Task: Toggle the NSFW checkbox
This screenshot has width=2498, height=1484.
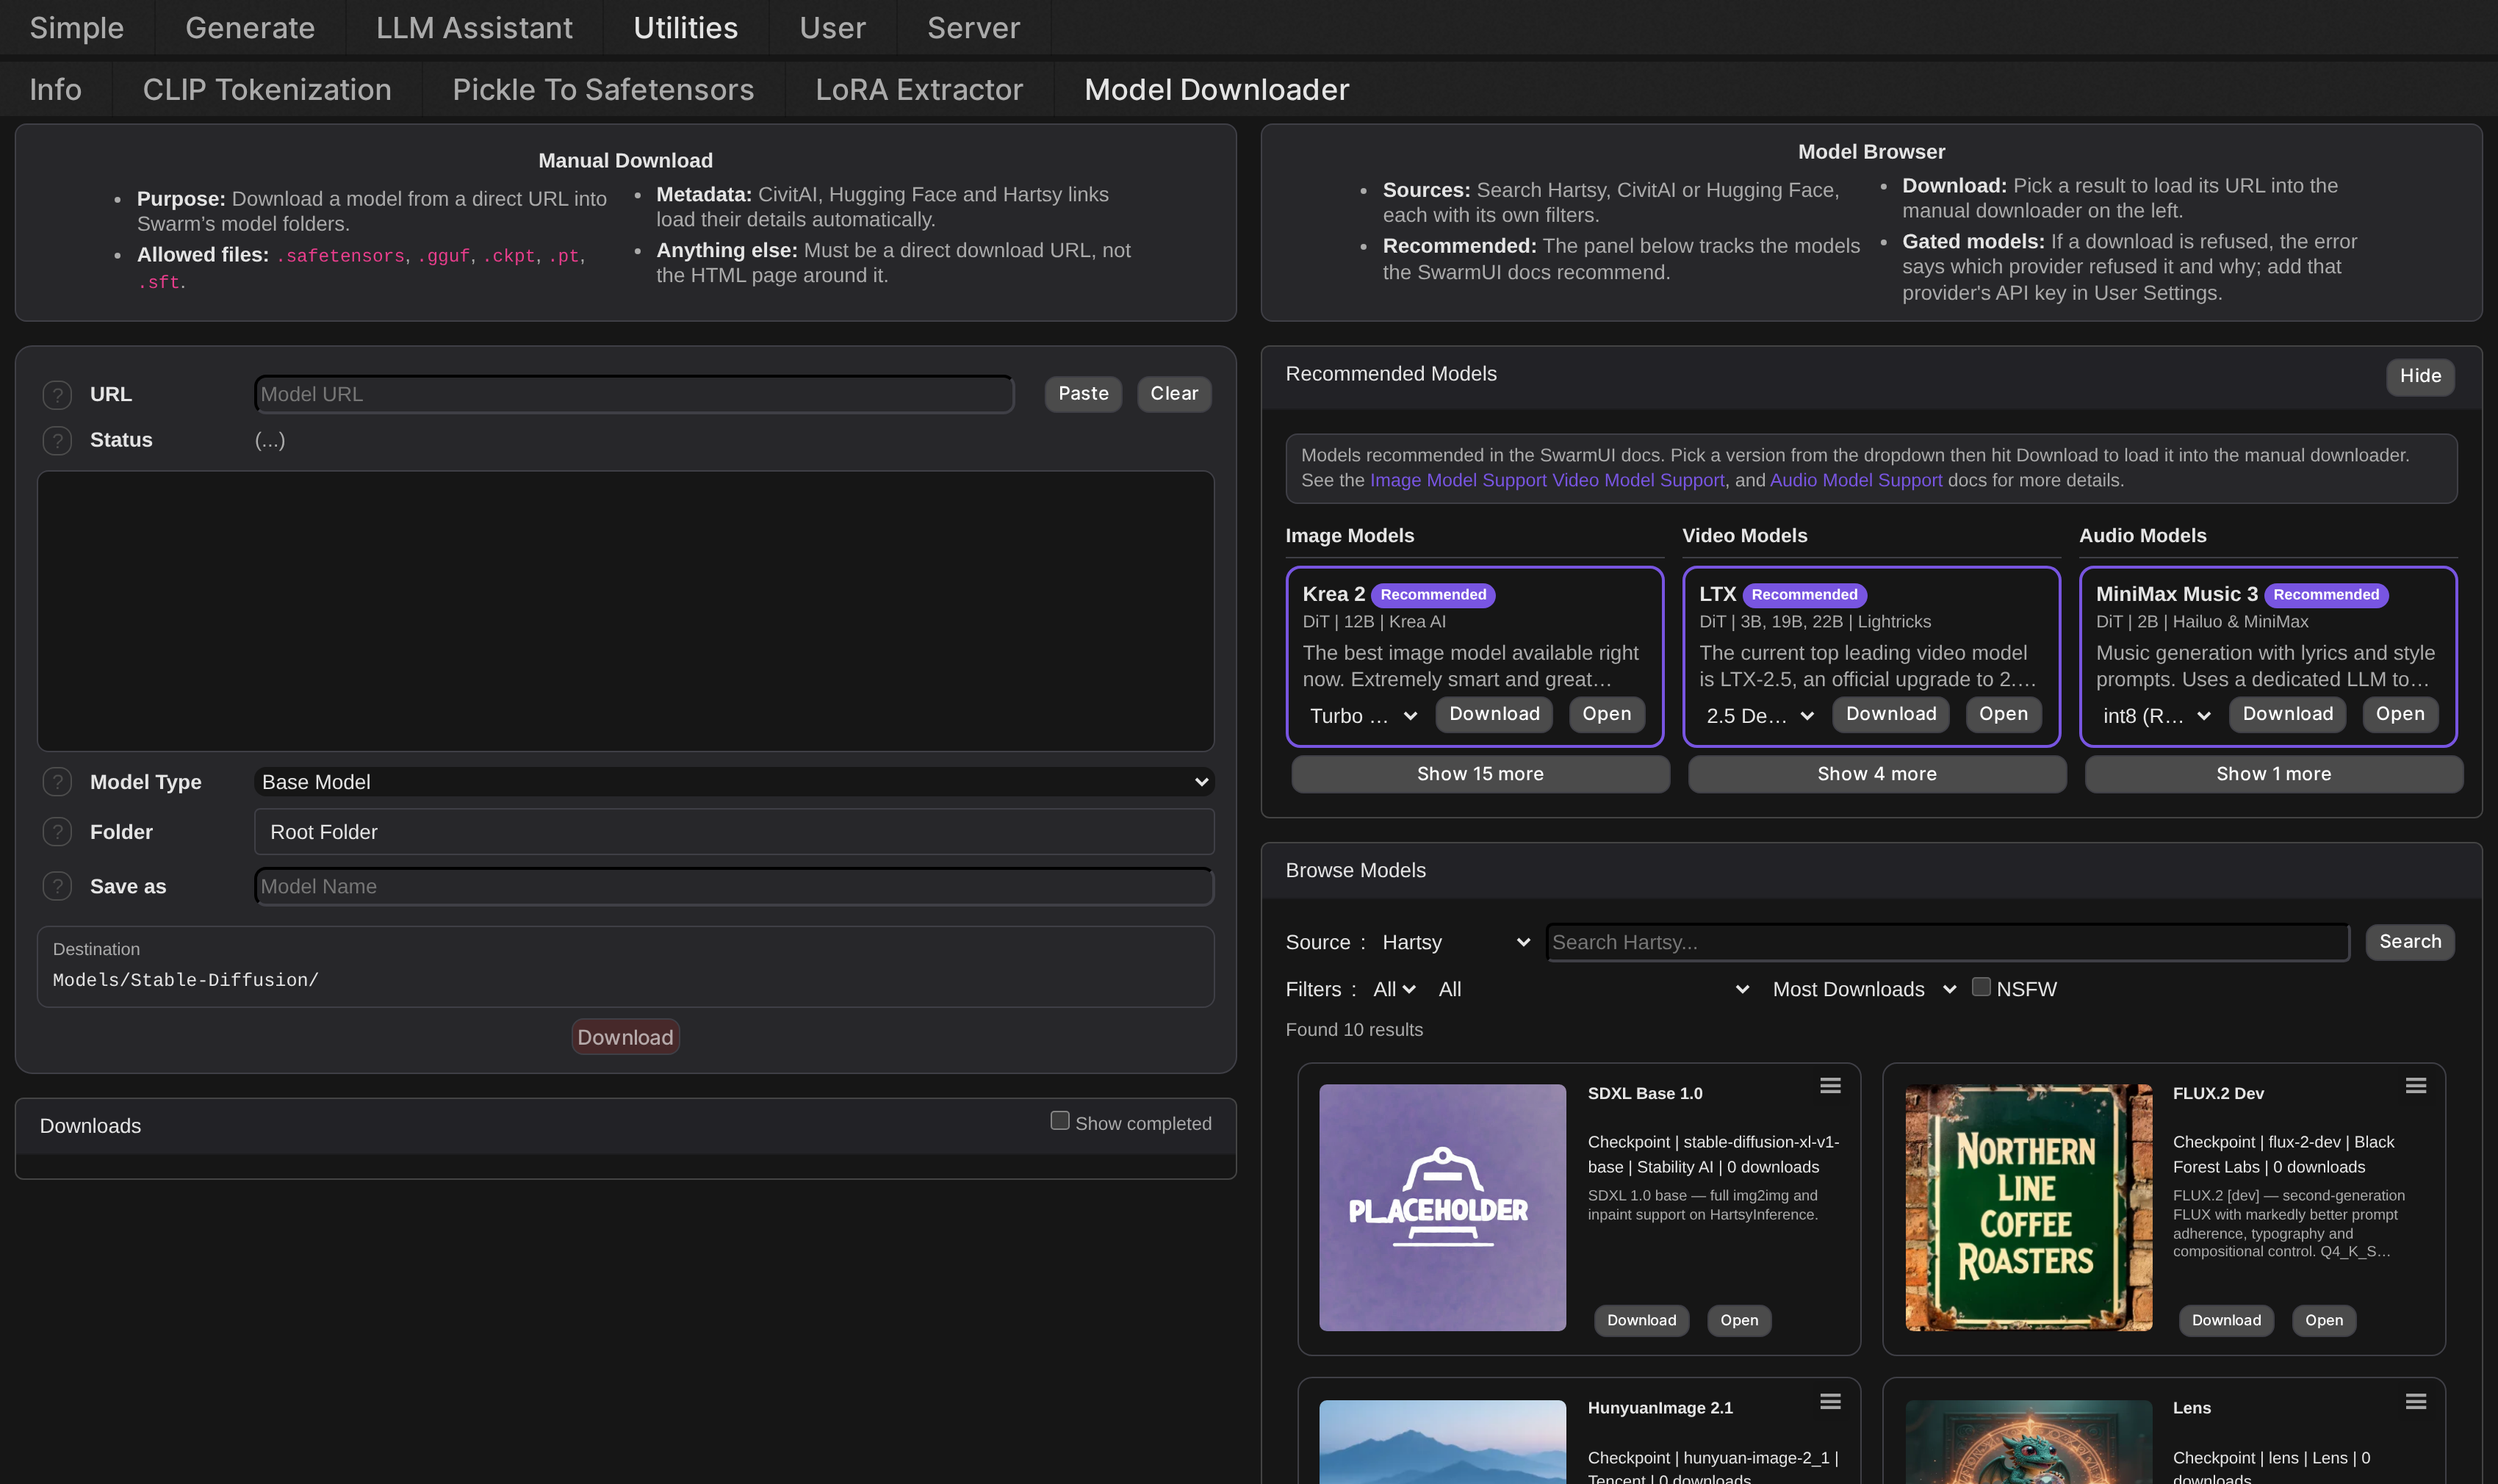Action: pos(1981,987)
